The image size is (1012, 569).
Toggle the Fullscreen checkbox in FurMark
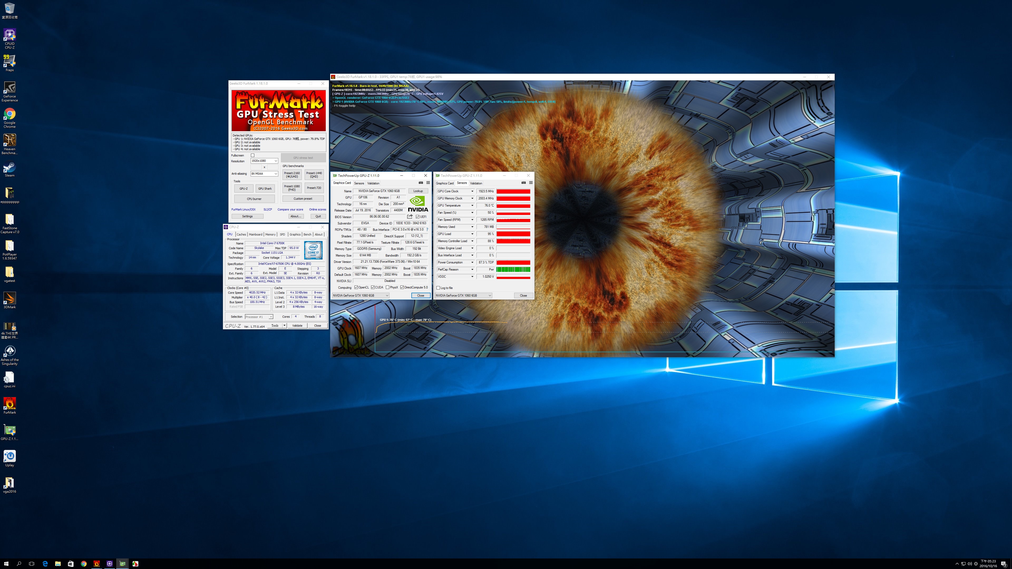pyautogui.click(x=253, y=155)
